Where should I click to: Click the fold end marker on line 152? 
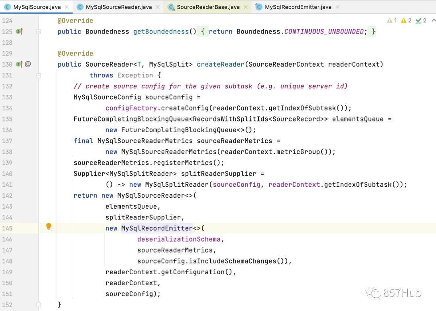pyautogui.click(x=39, y=305)
